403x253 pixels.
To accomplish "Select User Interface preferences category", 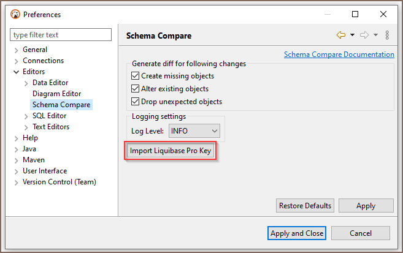I will coord(45,171).
